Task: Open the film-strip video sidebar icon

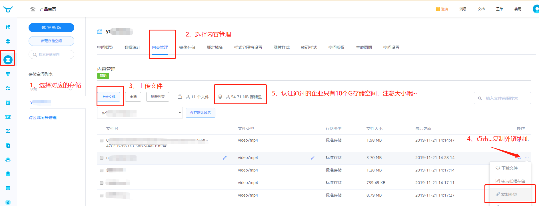Action: (8, 117)
